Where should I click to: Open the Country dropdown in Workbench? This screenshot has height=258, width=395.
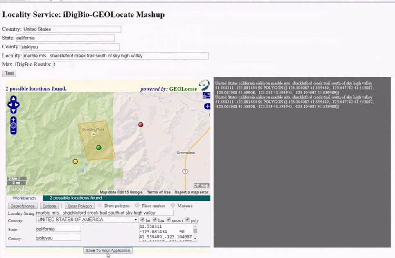pos(87,220)
